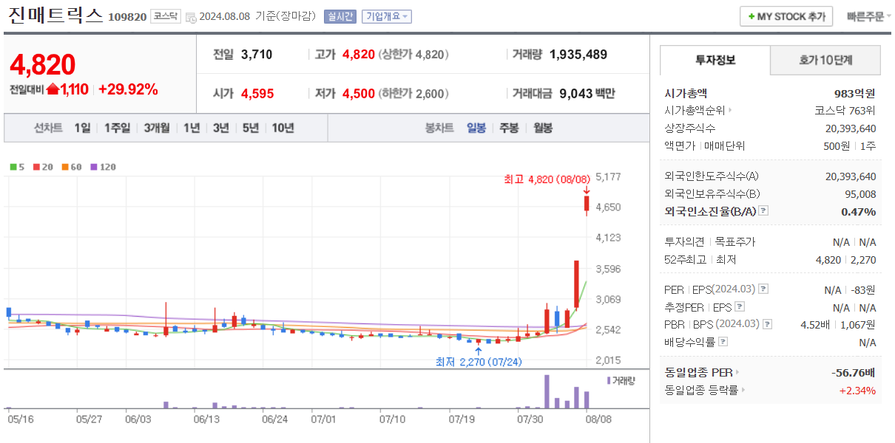Click the help icon next to 외국인소진율(B/A)
The height and width of the screenshot is (443, 895).
point(763,211)
